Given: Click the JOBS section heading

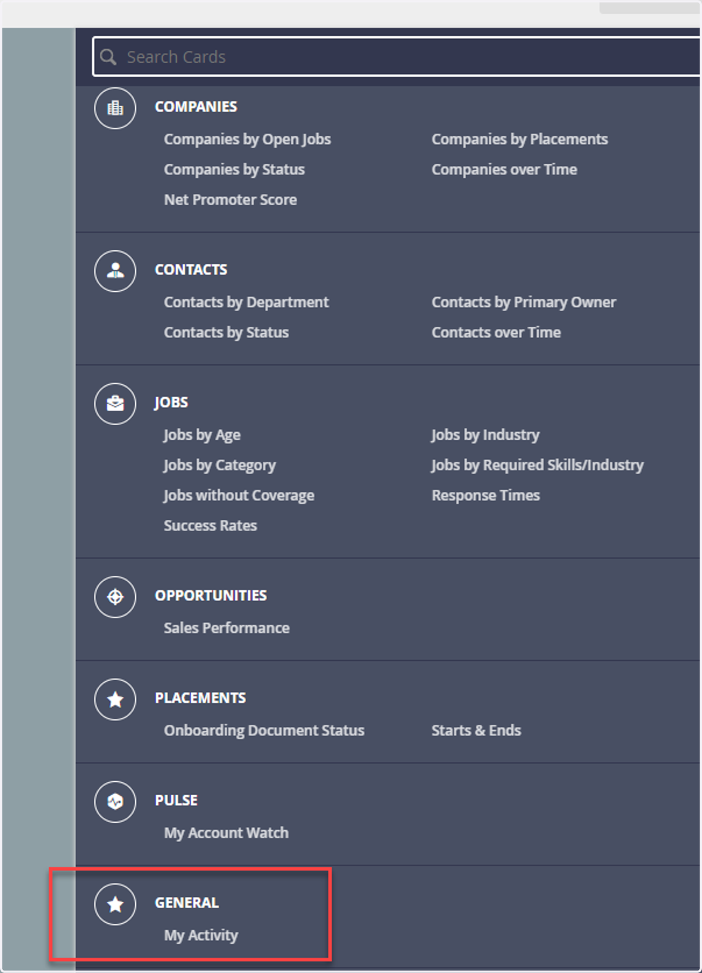Looking at the screenshot, I should pyautogui.click(x=171, y=403).
